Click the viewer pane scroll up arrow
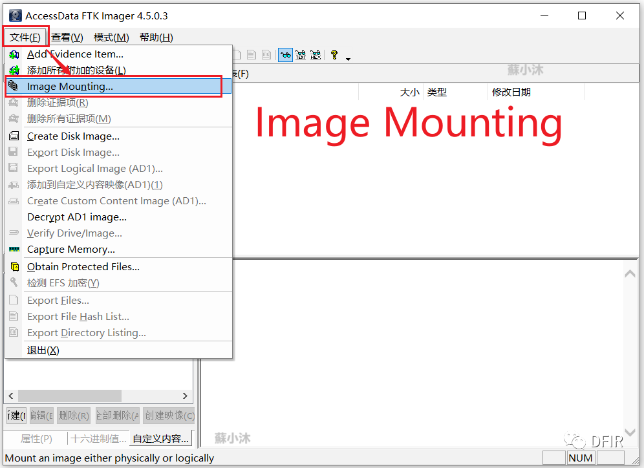The image size is (644, 468). (x=630, y=273)
